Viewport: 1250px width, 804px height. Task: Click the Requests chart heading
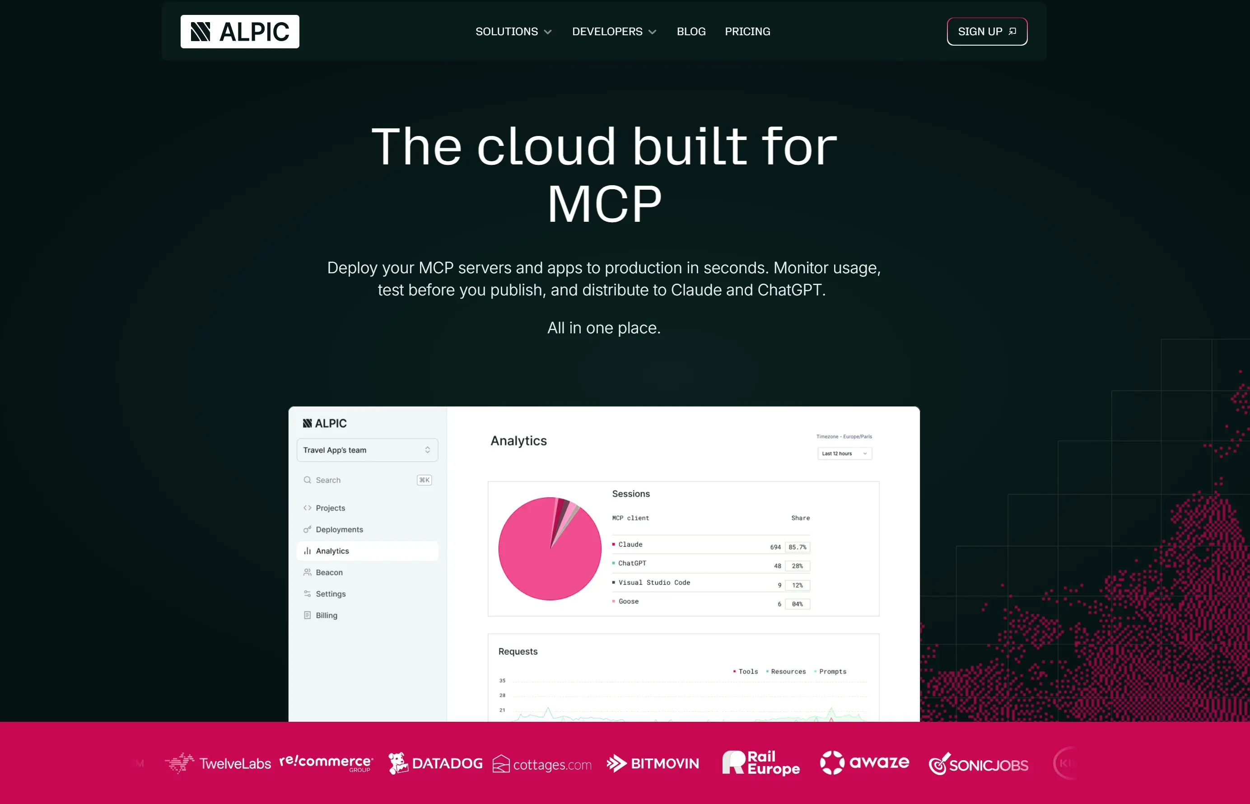(518, 651)
